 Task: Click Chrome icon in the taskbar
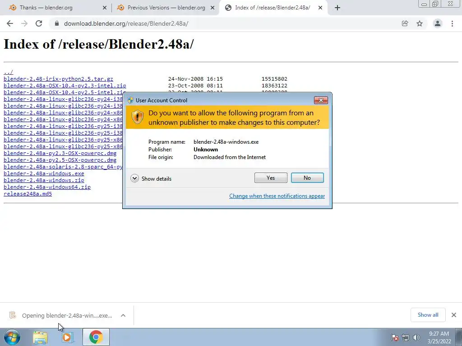point(96,337)
